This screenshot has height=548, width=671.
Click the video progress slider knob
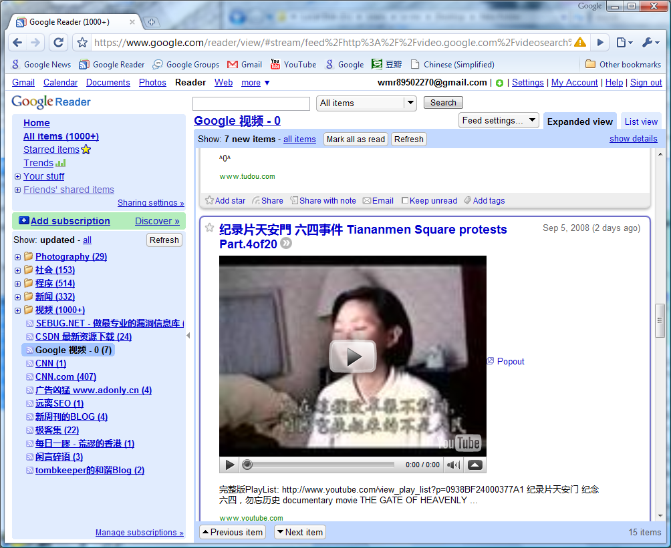247,465
